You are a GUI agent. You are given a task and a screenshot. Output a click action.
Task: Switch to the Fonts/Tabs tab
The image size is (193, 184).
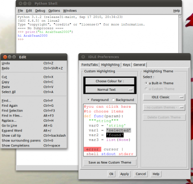(x=90, y=65)
